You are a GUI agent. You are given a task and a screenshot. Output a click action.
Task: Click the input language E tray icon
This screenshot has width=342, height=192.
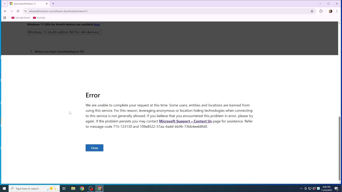[318, 189]
